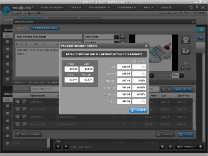The image size is (208, 156).
Task: Click the Close button in pricing dialog
Action: click(138, 110)
